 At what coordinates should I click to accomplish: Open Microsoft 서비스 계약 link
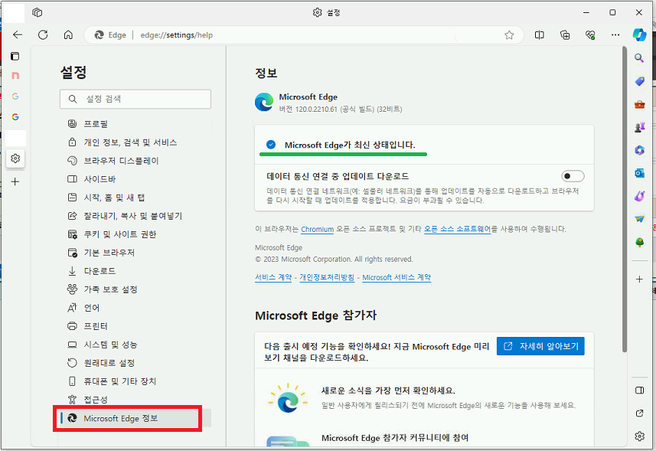click(397, 277)
